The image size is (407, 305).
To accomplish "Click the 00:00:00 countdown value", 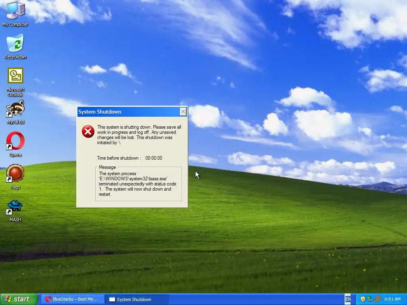I will point(154,158).
